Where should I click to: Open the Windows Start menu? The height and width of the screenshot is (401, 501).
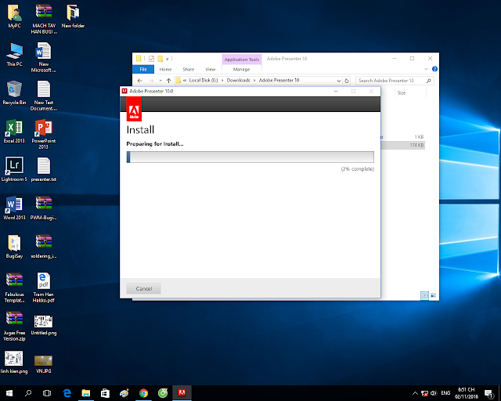pyautogui.click(x=9, y=393)
